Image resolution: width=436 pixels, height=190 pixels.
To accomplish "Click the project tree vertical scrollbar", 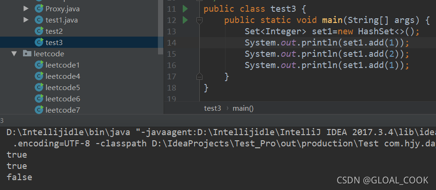I will tap(160, 27).
